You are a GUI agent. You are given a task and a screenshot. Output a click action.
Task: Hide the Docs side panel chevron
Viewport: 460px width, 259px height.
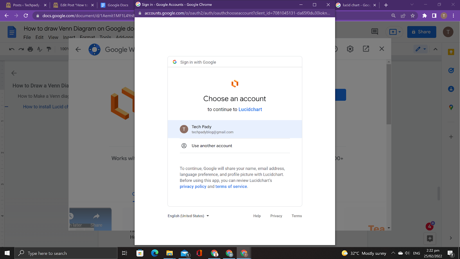[451, 238]
